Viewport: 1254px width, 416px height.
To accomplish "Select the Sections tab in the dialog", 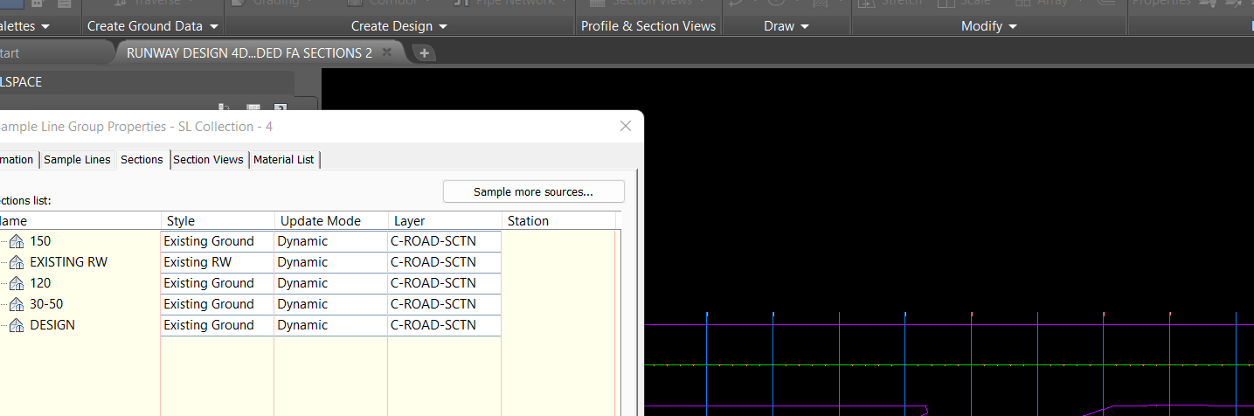I will (x=142, y=159).
